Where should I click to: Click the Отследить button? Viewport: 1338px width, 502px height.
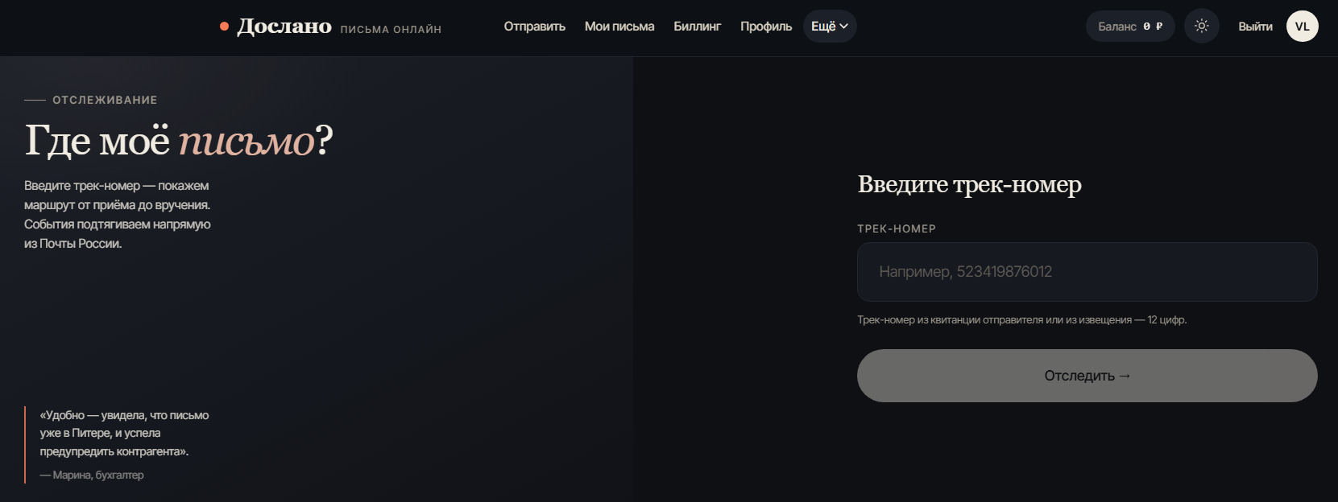pyautogui.click(x=1087, y=376)
